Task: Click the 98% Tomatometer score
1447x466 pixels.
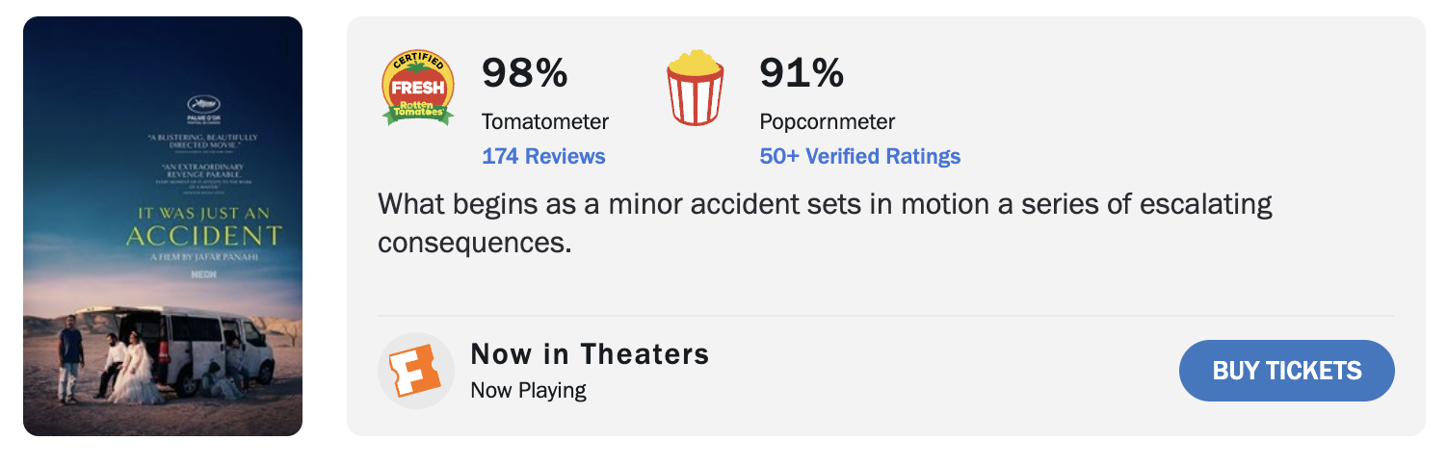Action: click(525, 73)
